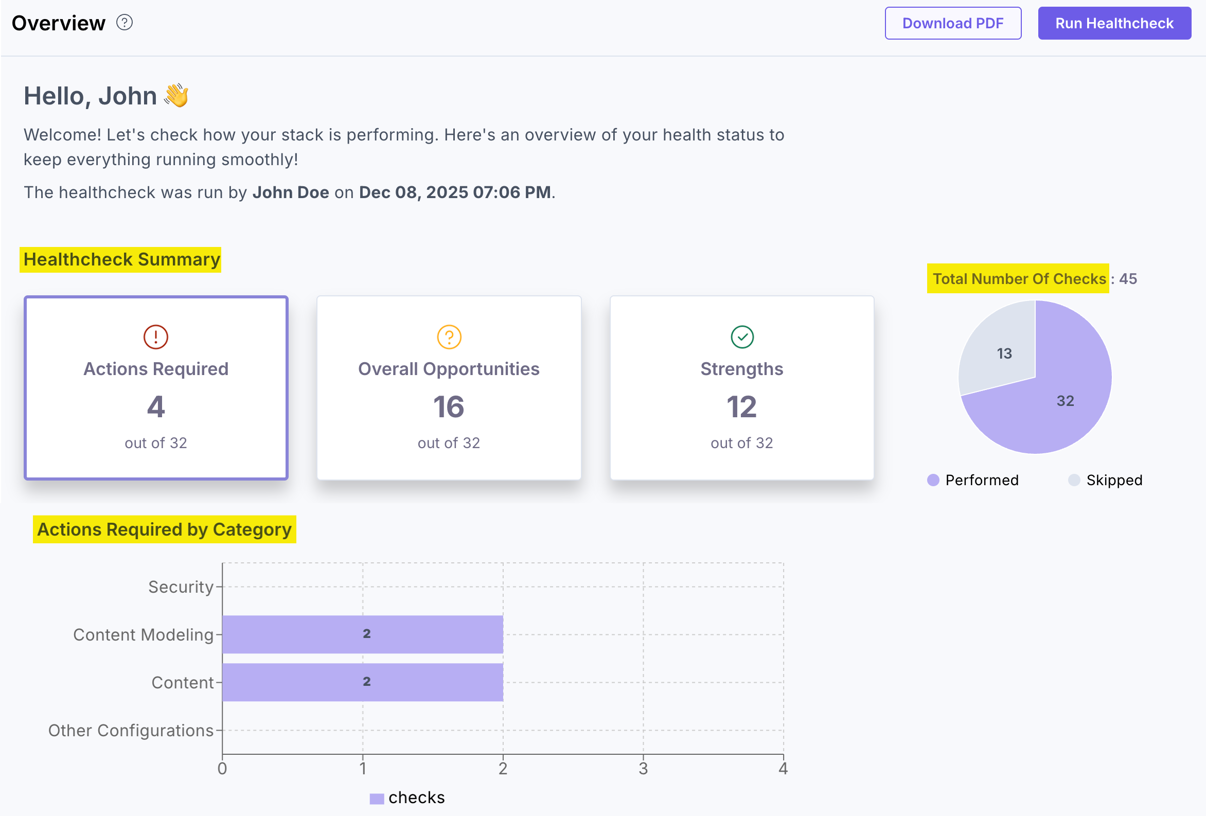1206x816 pixels.
Task: Open the Healthcheck Summary section header
Action: 121,259
